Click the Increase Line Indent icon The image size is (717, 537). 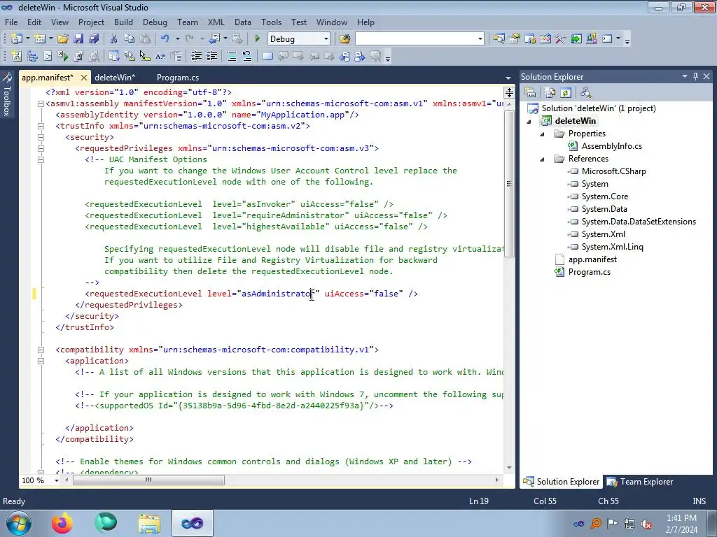click(x=212, y=57)
